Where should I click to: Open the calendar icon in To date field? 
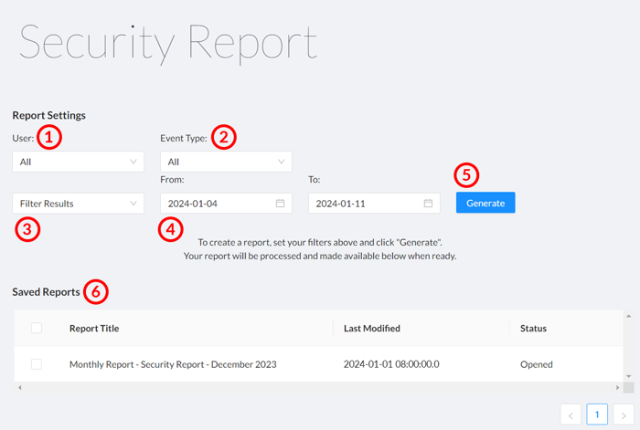click(428, 204)
